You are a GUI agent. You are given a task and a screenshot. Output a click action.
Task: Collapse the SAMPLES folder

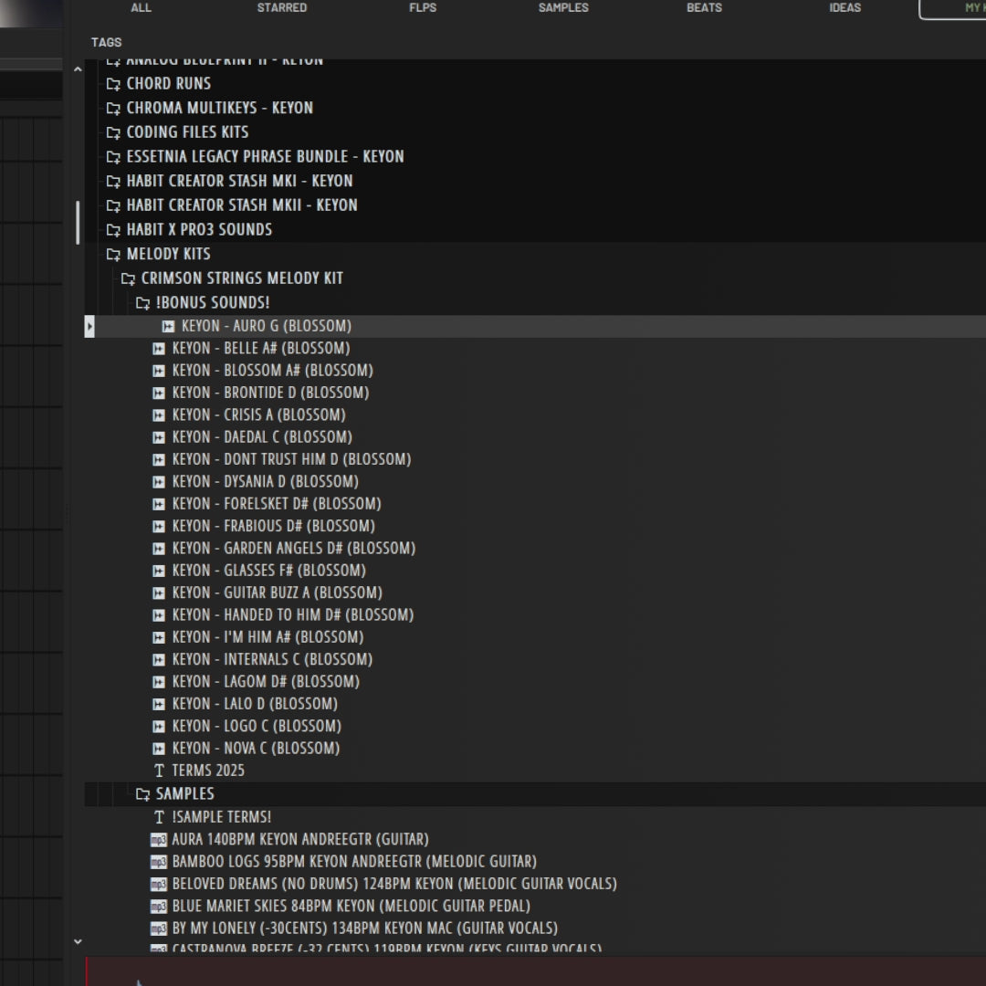(142, 794)
